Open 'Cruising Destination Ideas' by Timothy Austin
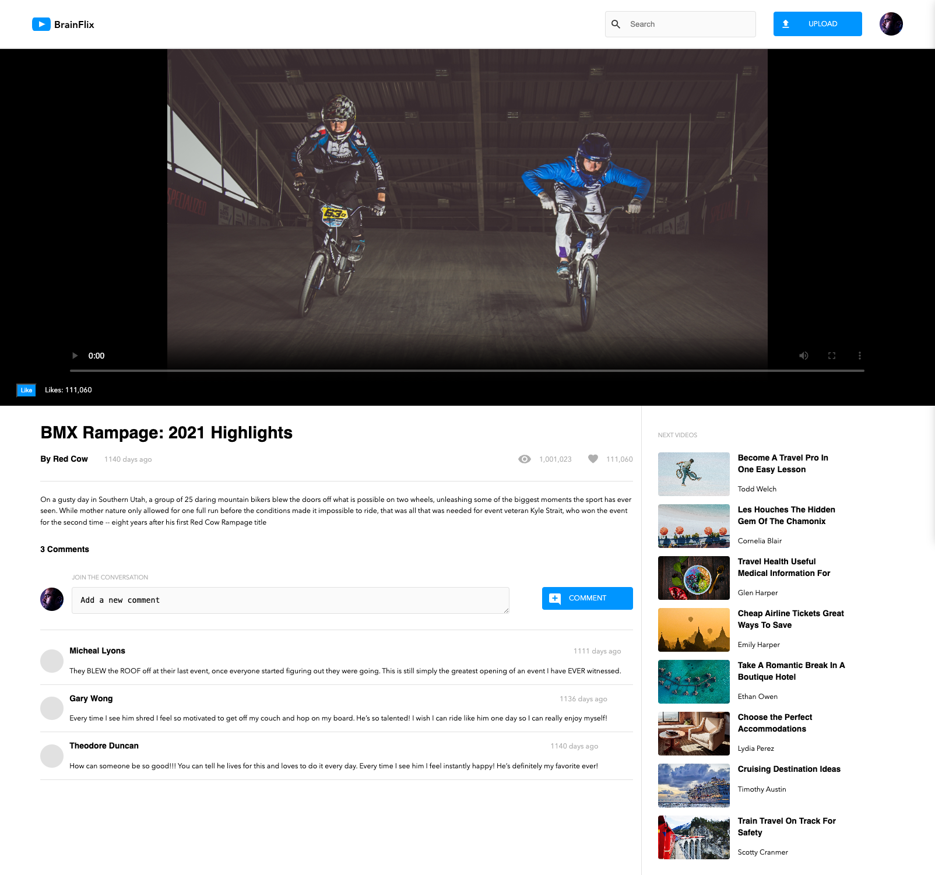Image resolution: width=935 pixels, height=875 pixels. coord(789,769)
